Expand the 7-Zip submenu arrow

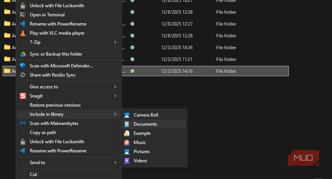(x=115, y=42)
